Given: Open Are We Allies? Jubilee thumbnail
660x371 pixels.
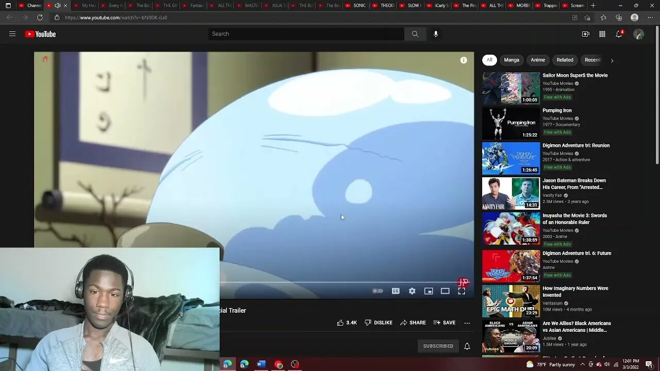Looking at the screenshot, I should click(x=511, y=336).
